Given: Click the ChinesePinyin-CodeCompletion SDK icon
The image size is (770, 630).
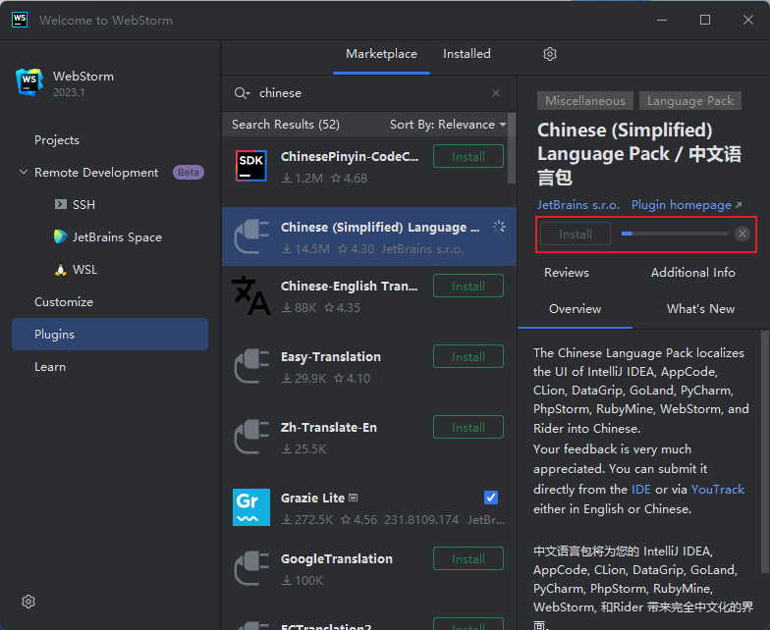Looking at the screenshot, I should point(251,166).
